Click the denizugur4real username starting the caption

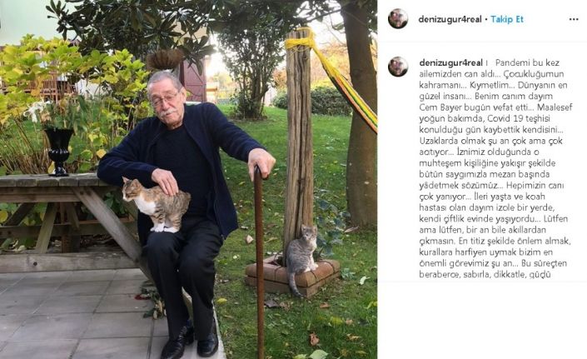[x=450, y=62]
